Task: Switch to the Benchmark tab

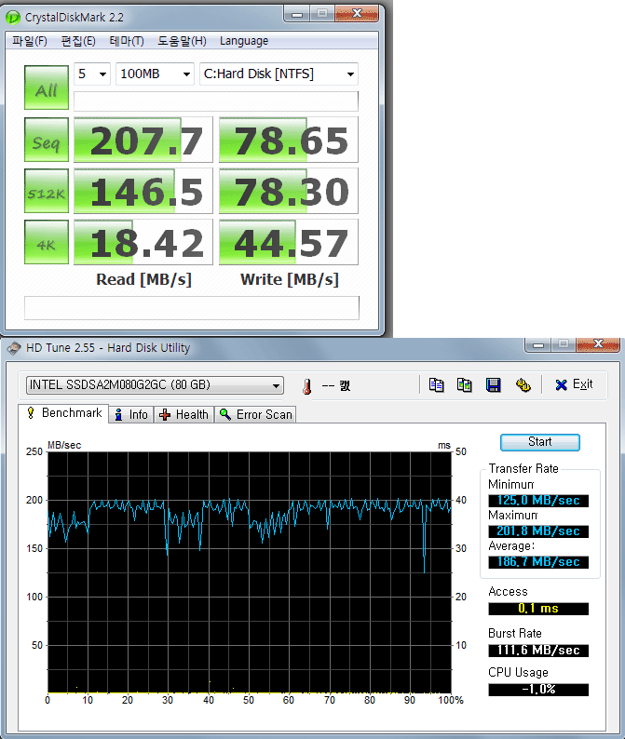Action: point(63,413)
